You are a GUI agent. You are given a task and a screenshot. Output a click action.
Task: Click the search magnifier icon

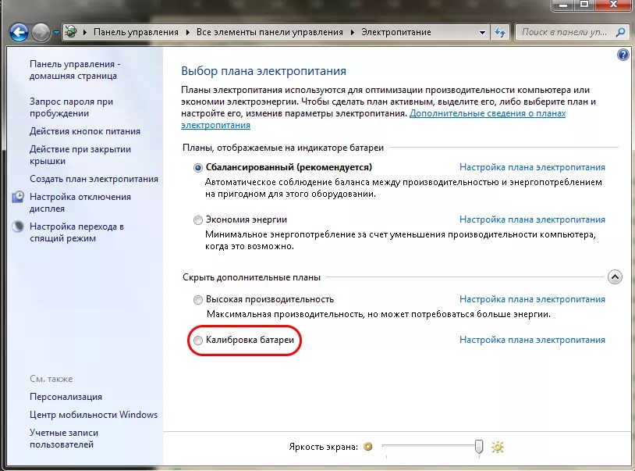(621, 32)
